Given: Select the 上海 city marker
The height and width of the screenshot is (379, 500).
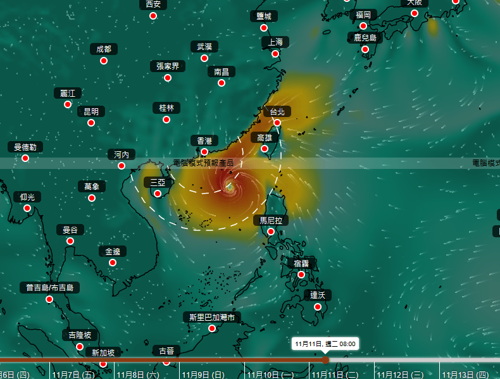Looking at the screenshot, I should pos(275,54).
